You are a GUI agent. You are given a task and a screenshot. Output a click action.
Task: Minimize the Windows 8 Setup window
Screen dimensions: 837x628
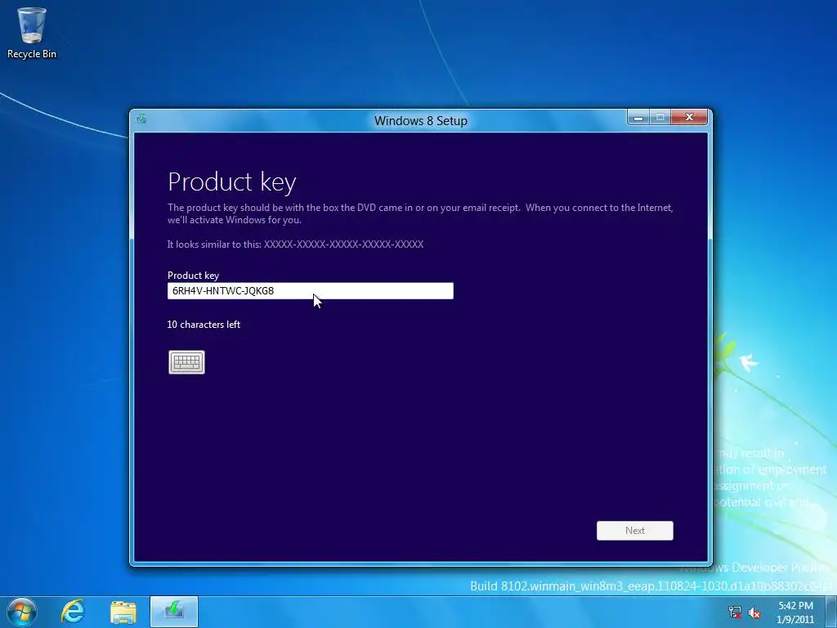coord(638,117)
